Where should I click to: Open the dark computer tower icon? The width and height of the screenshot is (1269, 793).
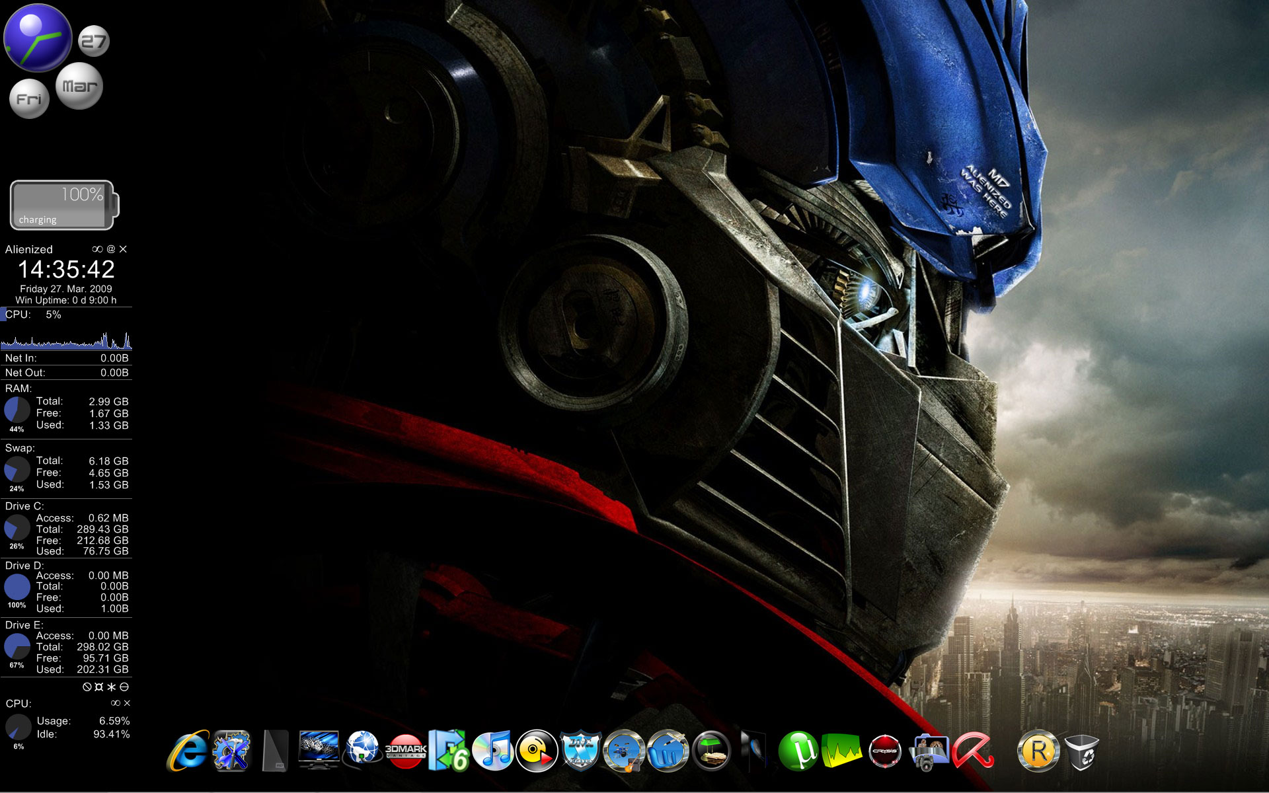[x=754, y=751]
